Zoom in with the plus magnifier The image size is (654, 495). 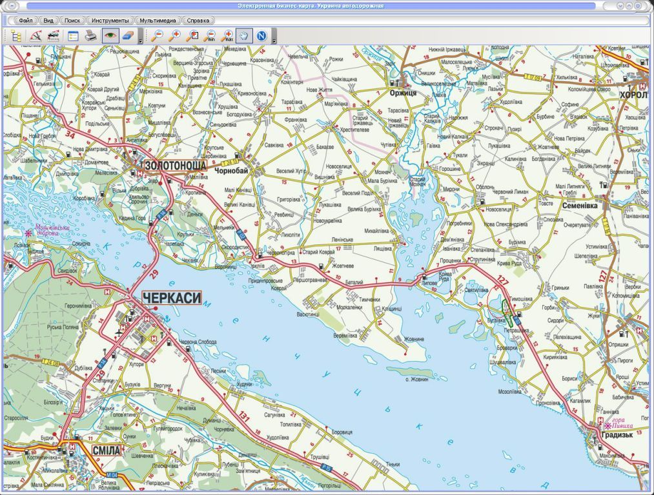coord(175,36)
